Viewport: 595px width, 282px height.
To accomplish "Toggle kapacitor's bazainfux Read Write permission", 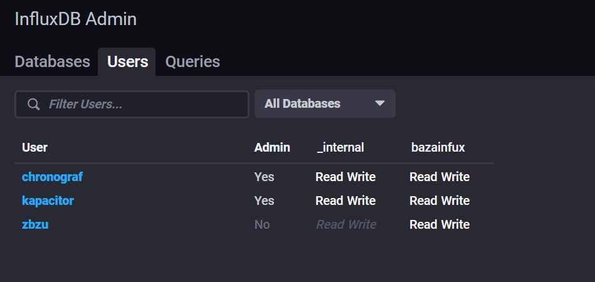I will point(440,201).
